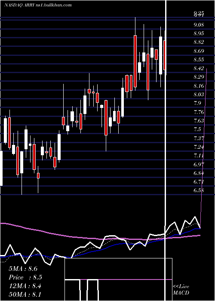The image size is (215, 301).
Task: Select the 7.37 price axis label
Action: [199, 138]
